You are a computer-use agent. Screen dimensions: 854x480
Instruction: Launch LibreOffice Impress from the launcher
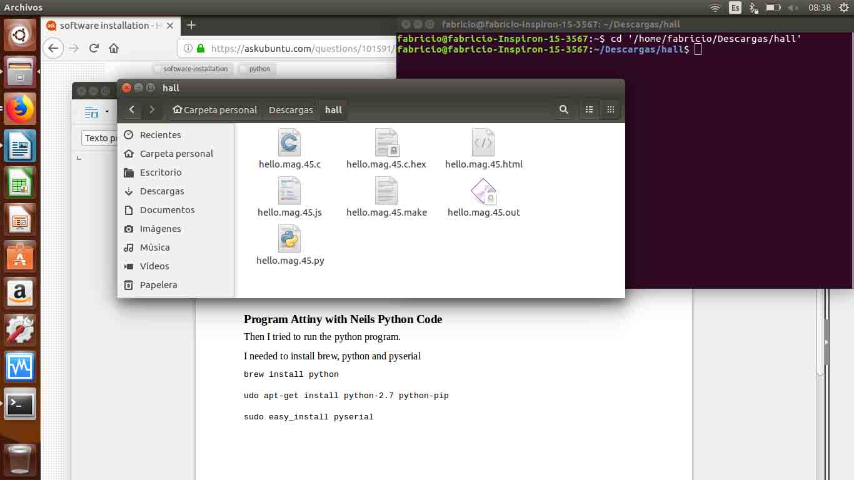20,220
